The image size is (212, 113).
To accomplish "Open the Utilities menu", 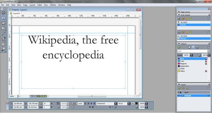I will [53, 5].
